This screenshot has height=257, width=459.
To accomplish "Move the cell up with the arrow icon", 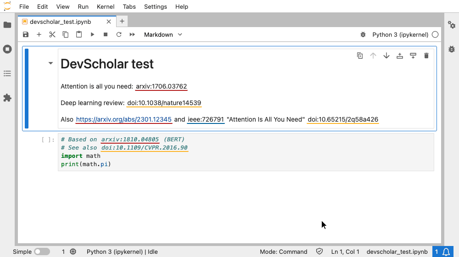I will pos(373,56).
